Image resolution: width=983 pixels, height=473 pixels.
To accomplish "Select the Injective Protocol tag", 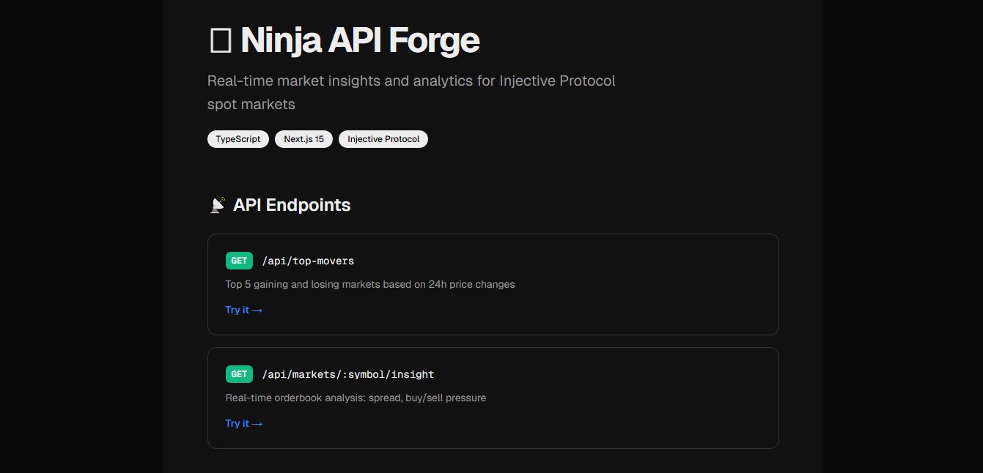I will coord(383,139).
